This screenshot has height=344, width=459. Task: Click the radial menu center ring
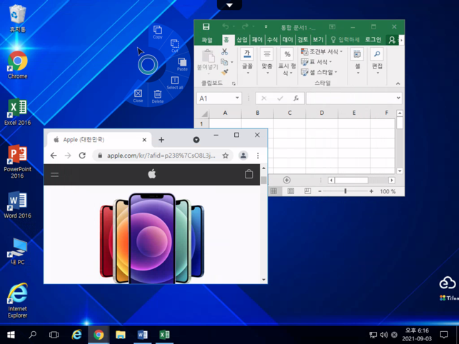tap(148, 64)
